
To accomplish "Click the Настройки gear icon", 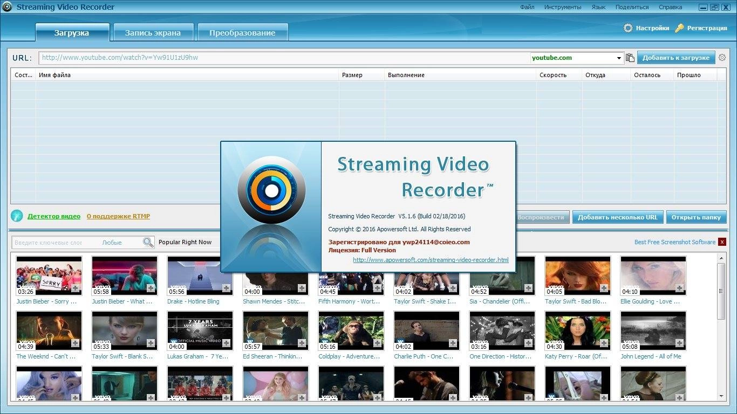I will point(628,28).
